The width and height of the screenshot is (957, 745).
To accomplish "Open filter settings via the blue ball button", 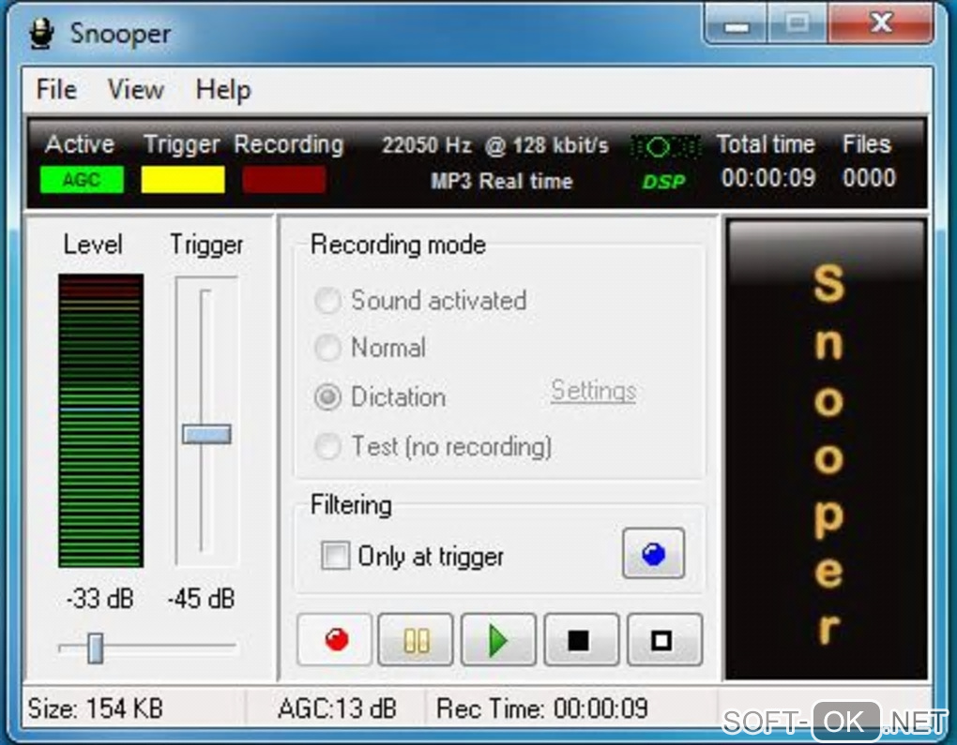I will [x=653, y=554].
